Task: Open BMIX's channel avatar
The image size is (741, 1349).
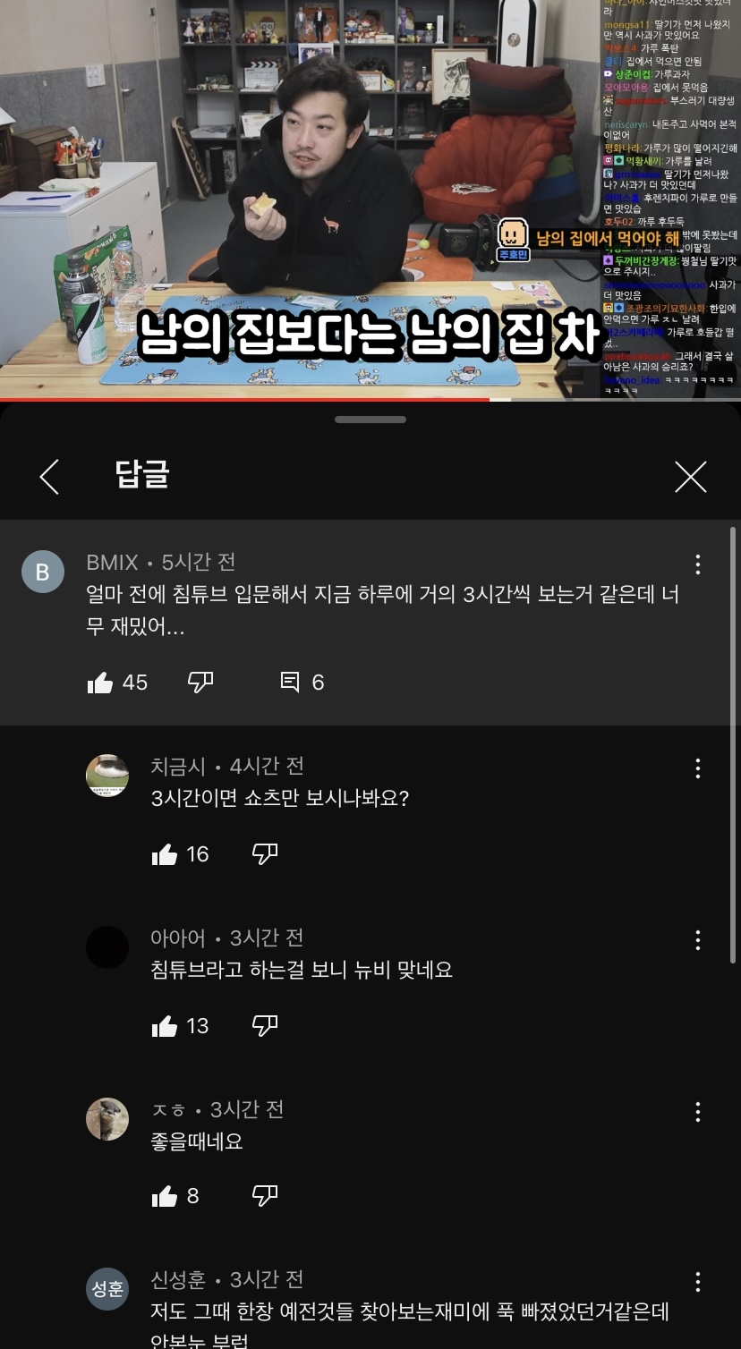Action: (x=43, y=572)
